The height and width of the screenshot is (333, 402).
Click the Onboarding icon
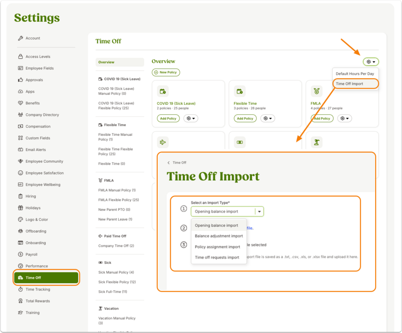(21, 242)
